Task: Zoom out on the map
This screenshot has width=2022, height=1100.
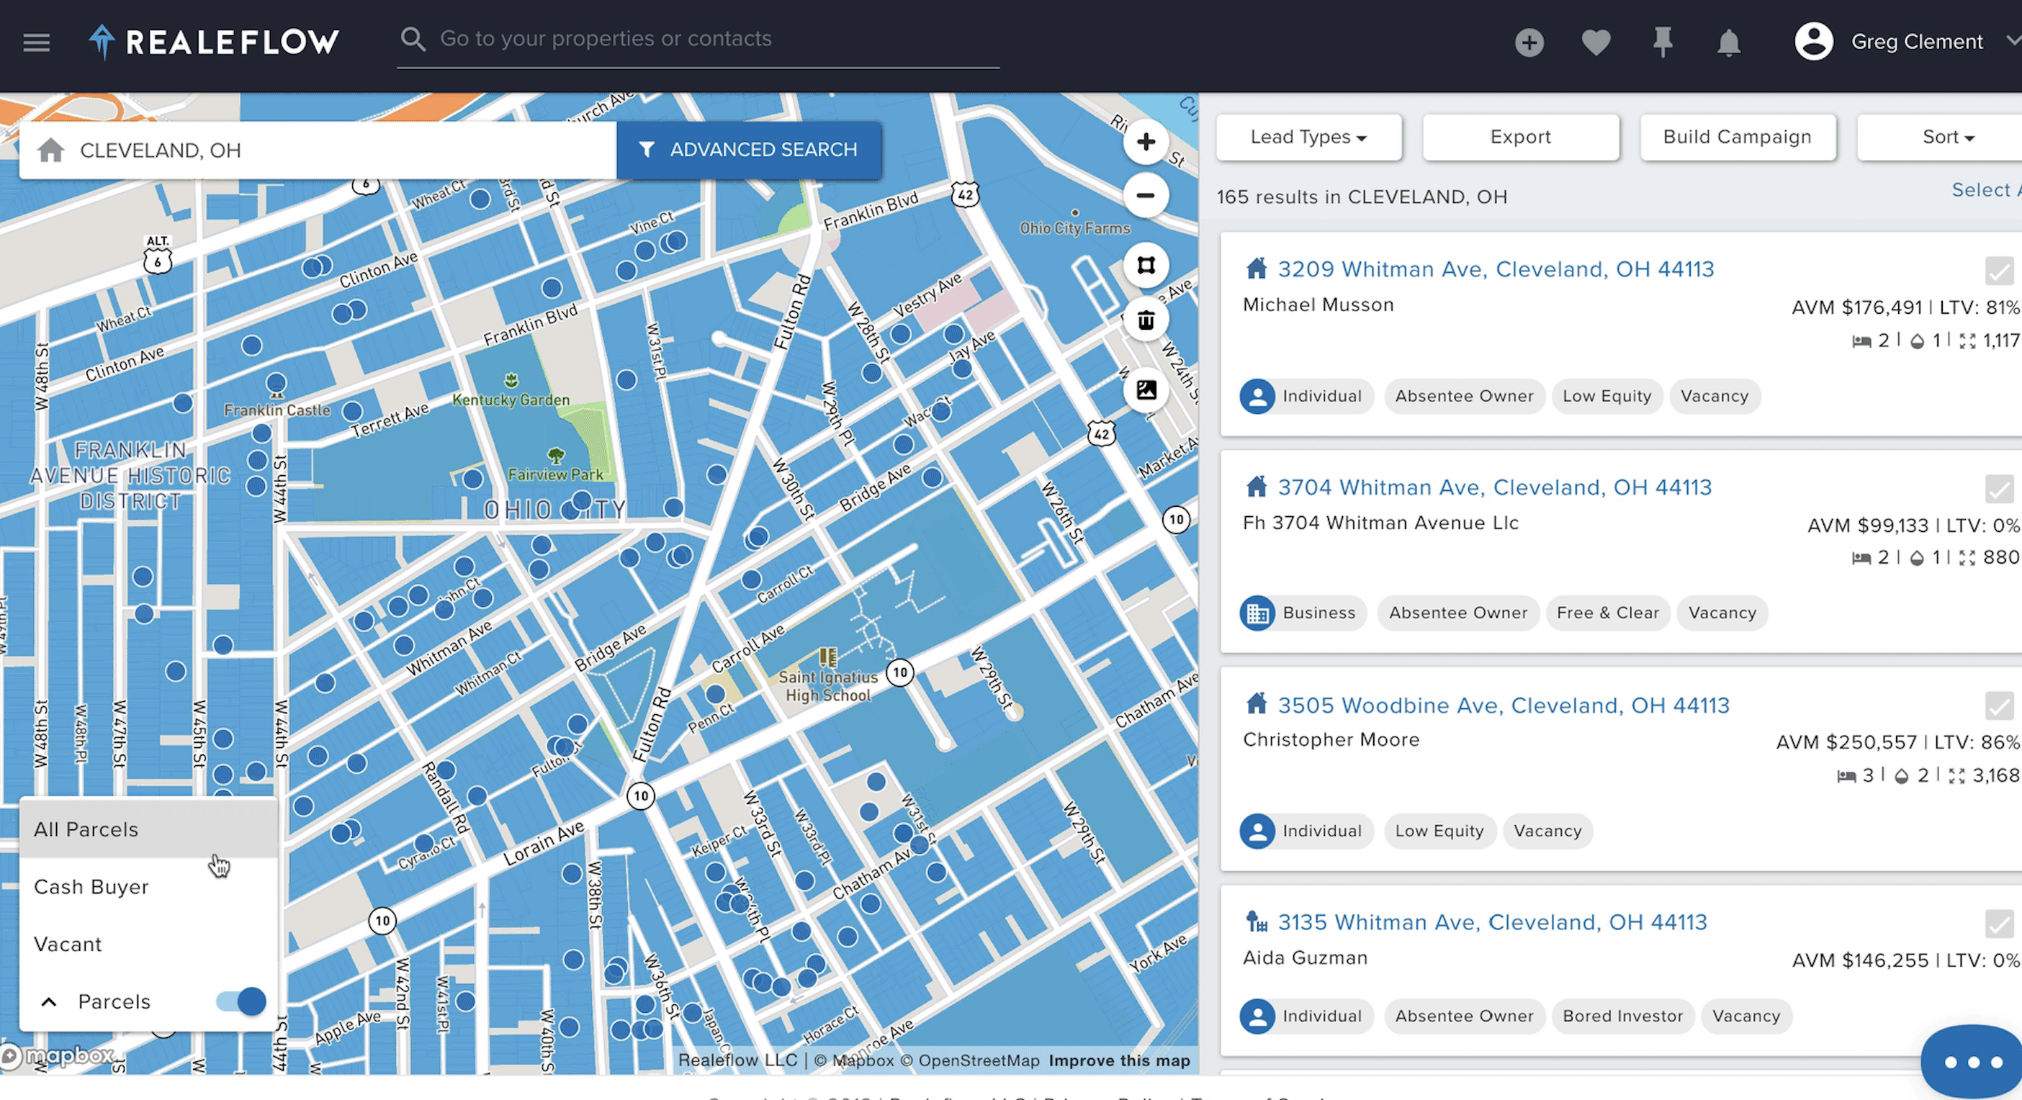Action: click(1145, 195)
